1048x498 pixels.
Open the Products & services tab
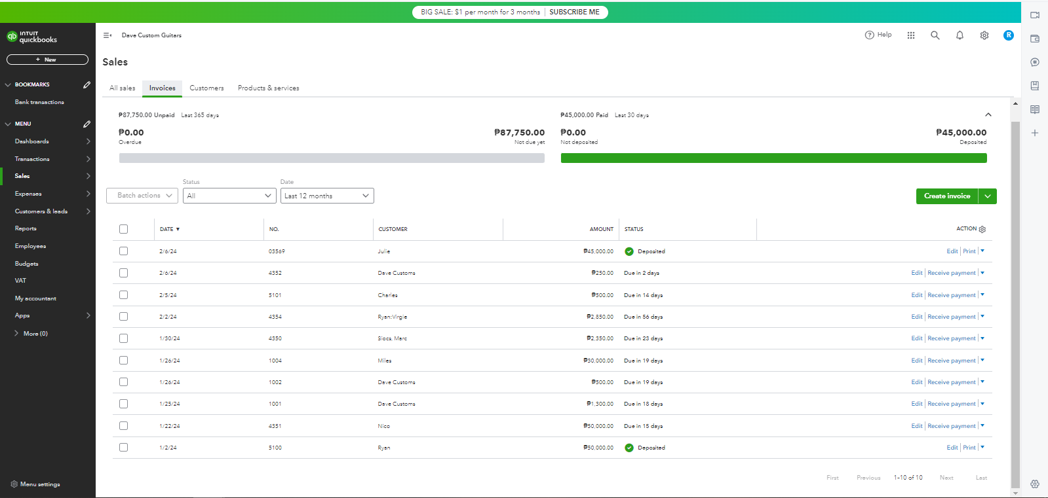(x=269, y=88)
